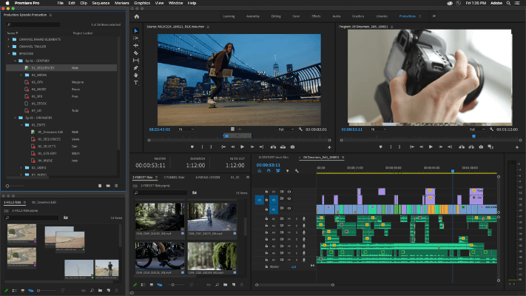The height and width of the screenshot is (296, 526).
Task: Toggle the topmost video track eye visibility
Action: click(x=289, y=192)
